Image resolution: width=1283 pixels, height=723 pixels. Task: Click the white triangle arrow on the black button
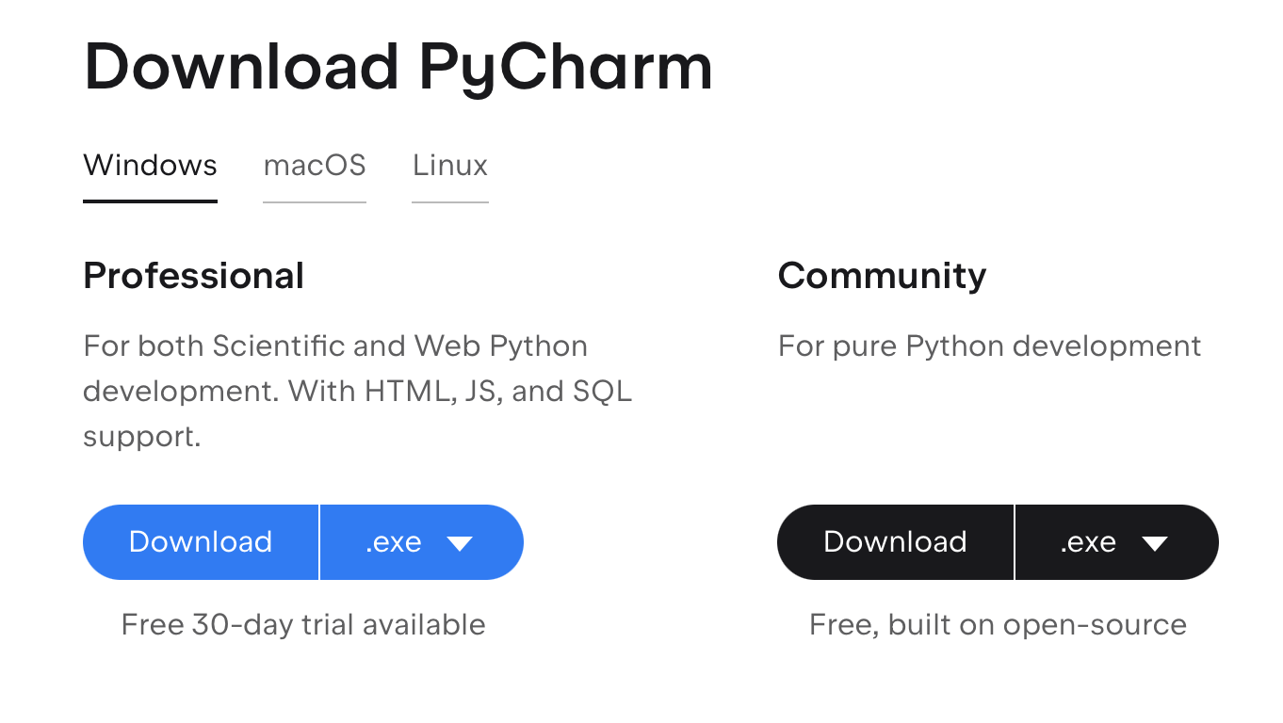coord(1154,543)
